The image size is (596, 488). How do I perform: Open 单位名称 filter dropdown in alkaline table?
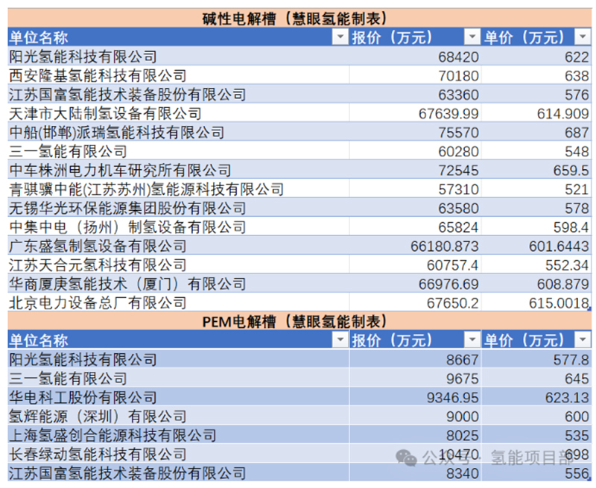340,37
